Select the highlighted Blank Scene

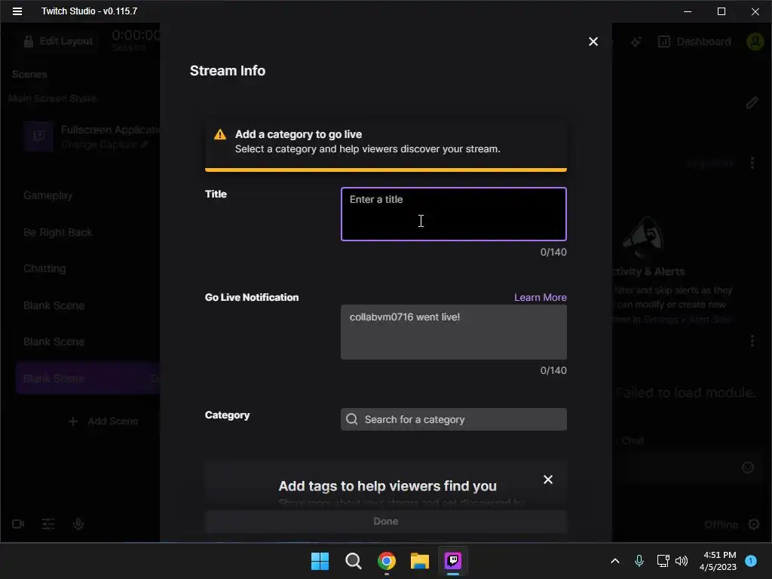pos(87,378)
